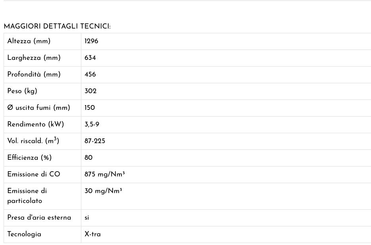Click the CO emission value 875 mg/Nm³
The image size is (371, 245).
[x=105, y=174]
